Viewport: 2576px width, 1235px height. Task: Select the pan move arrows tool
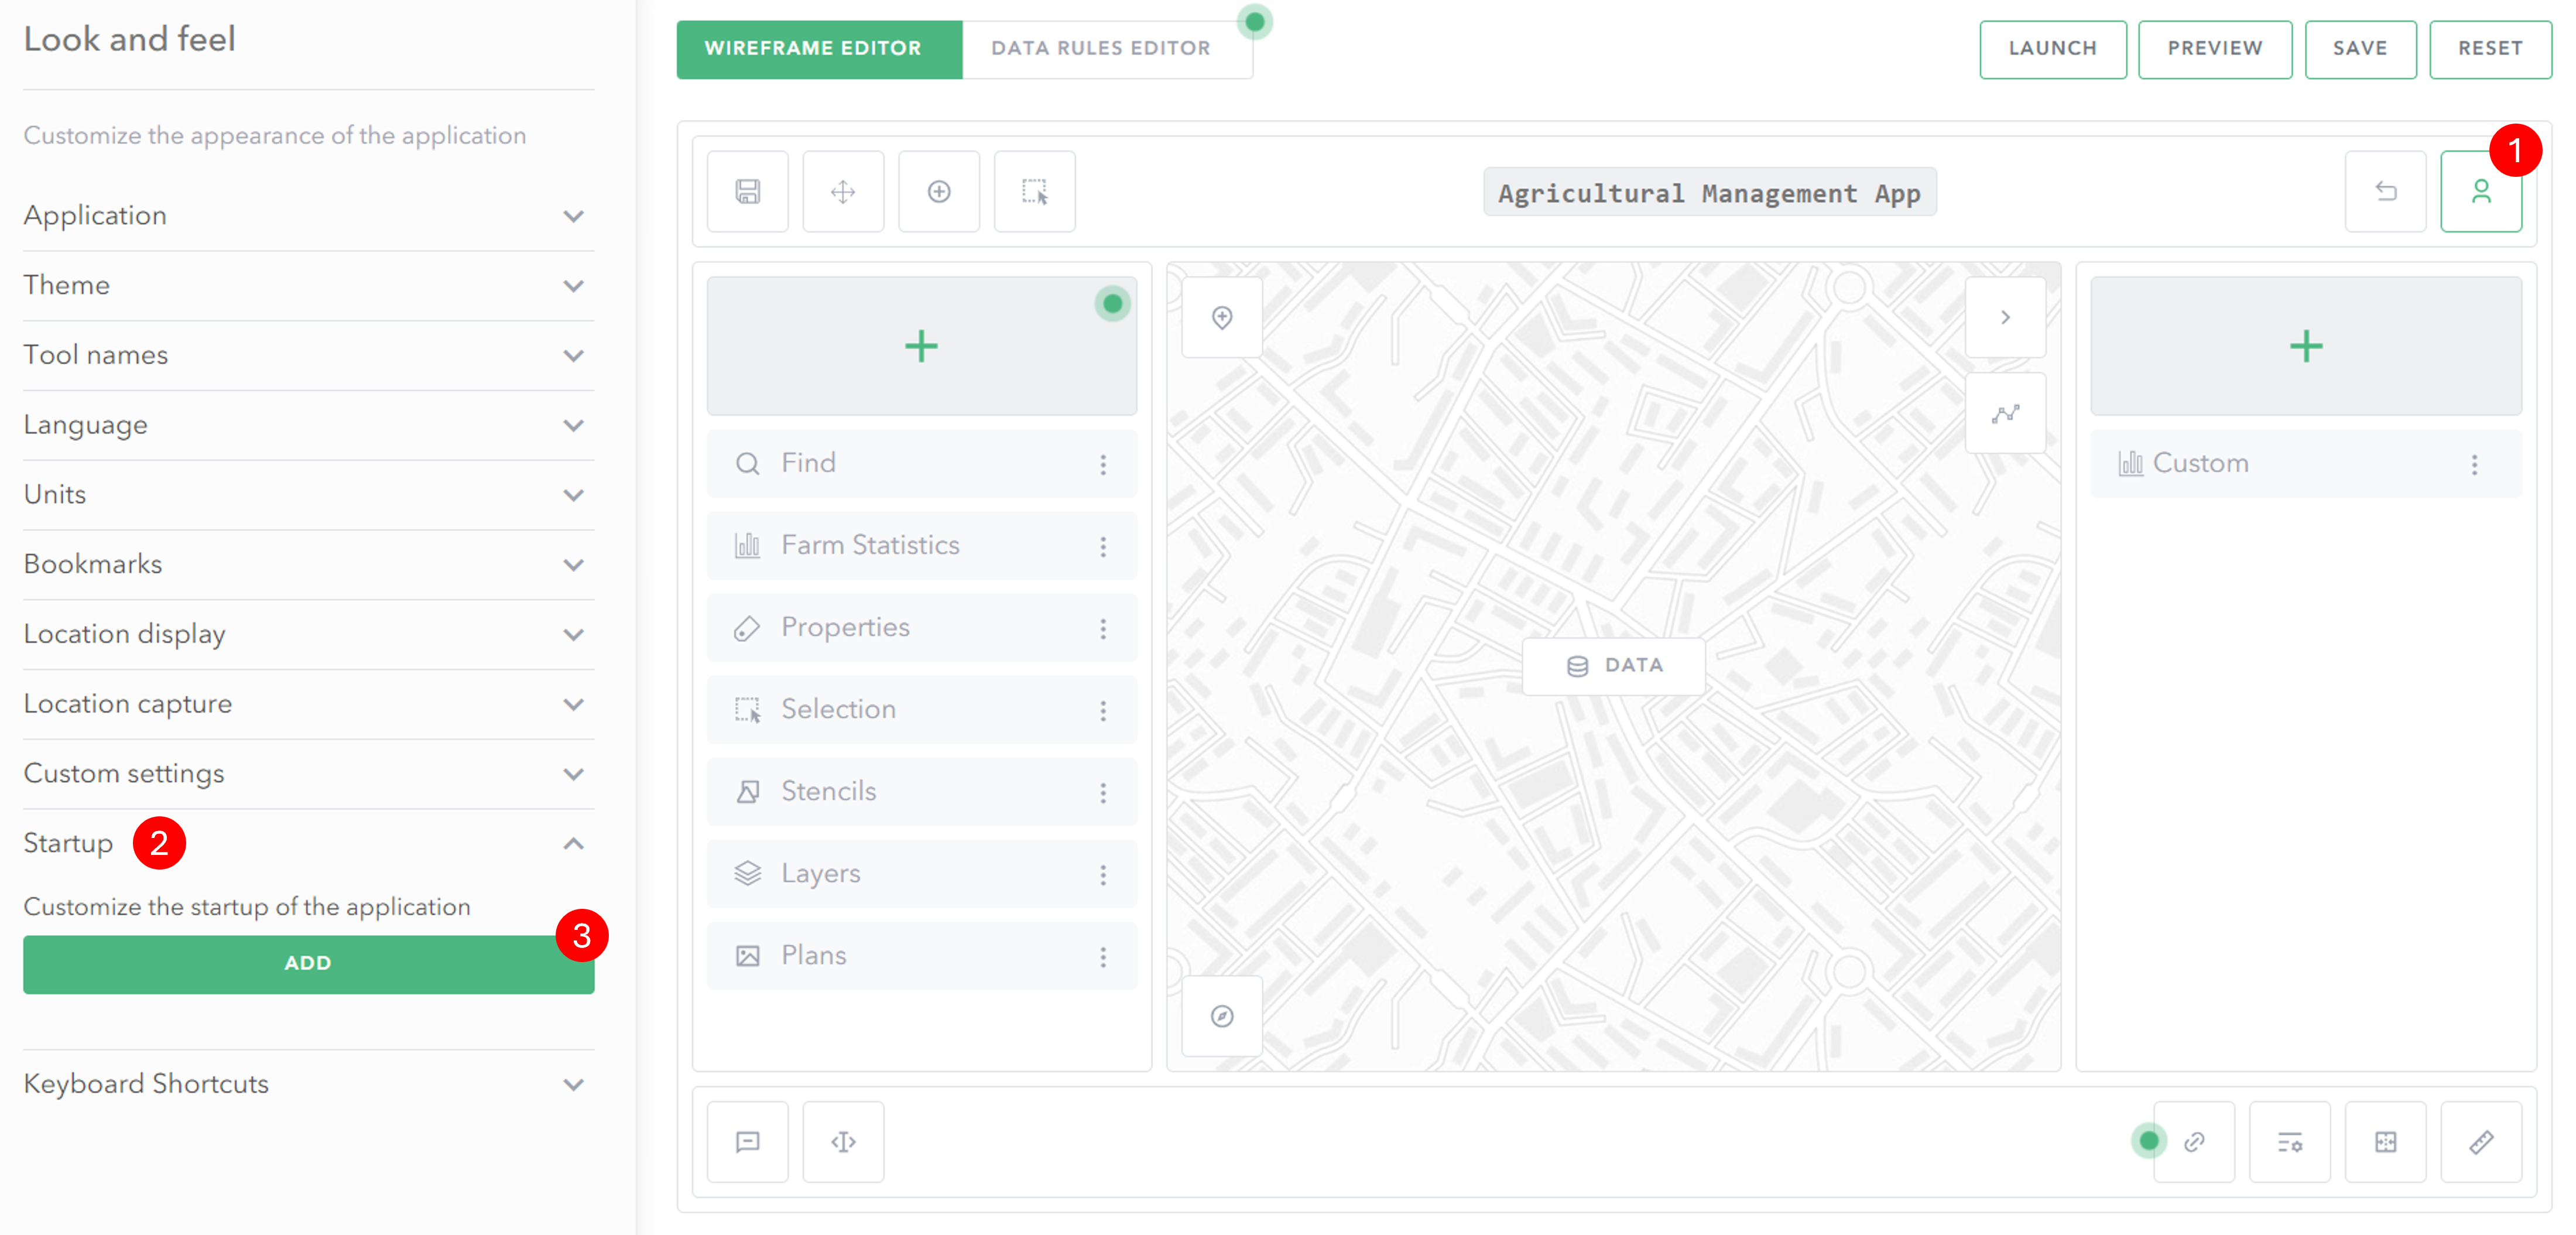(x=843, y=191)
